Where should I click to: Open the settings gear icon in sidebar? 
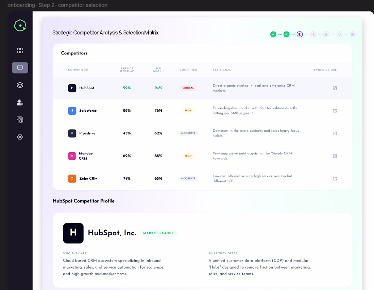pos(20,137)
